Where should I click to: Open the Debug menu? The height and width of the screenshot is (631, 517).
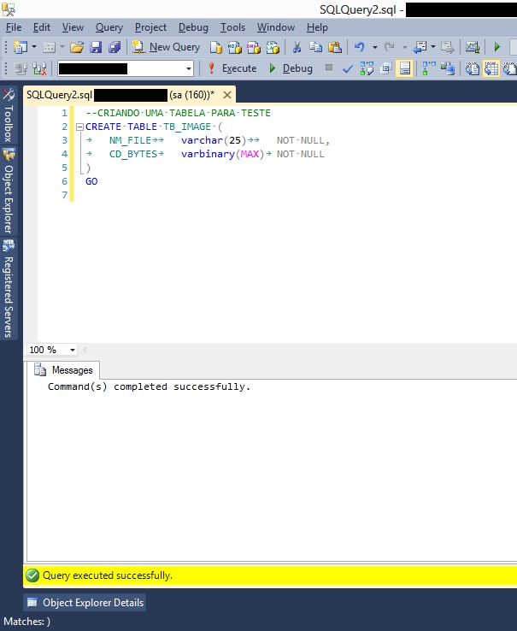(193, 27)
